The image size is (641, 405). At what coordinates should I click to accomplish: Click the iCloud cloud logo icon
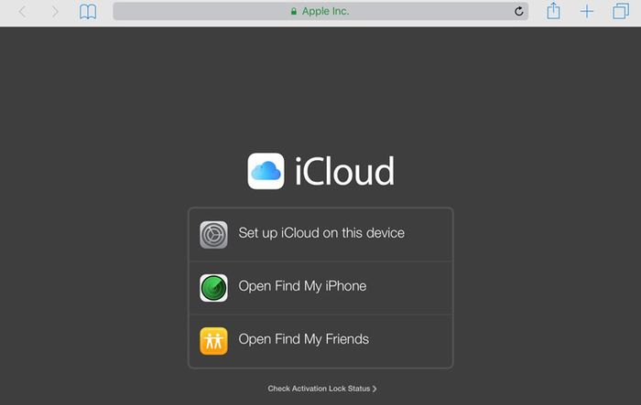pyautogui.click(x=266, y=171)
